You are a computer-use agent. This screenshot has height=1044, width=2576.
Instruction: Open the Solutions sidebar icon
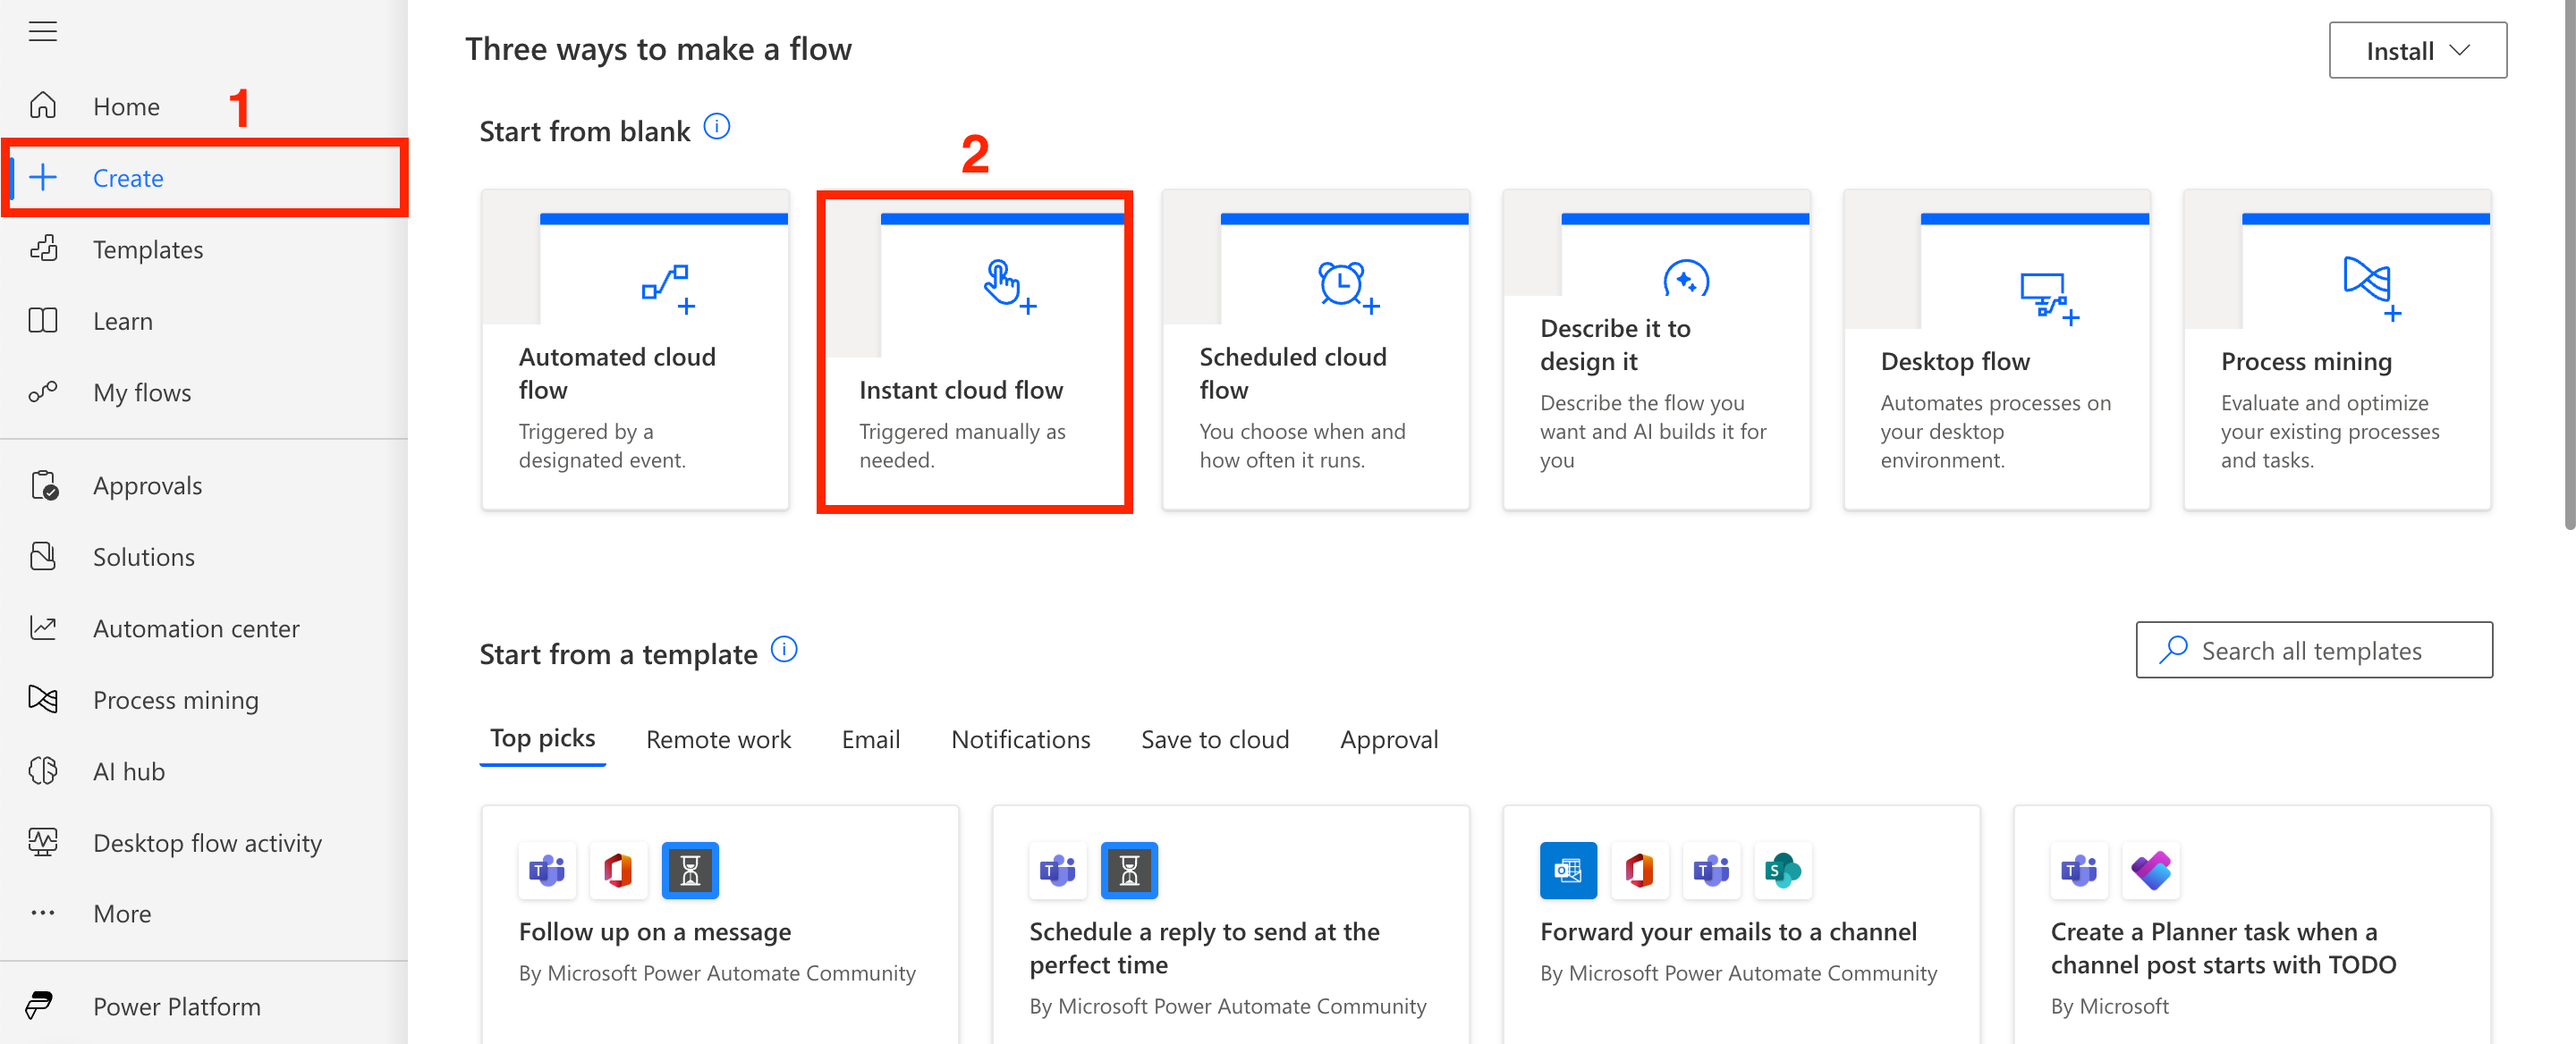tap(43, 557)
